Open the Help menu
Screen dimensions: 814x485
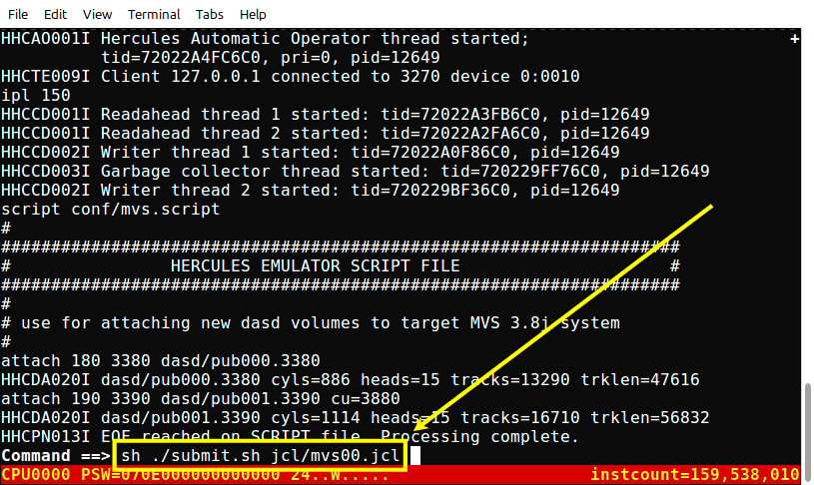click(253, 15)
